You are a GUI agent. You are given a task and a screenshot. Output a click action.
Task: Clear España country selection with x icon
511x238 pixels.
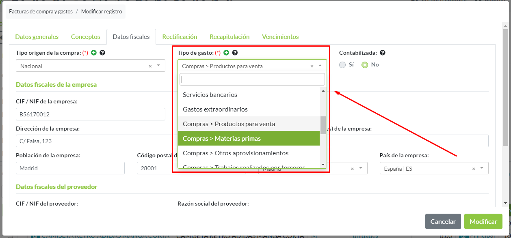pos(473,169)
